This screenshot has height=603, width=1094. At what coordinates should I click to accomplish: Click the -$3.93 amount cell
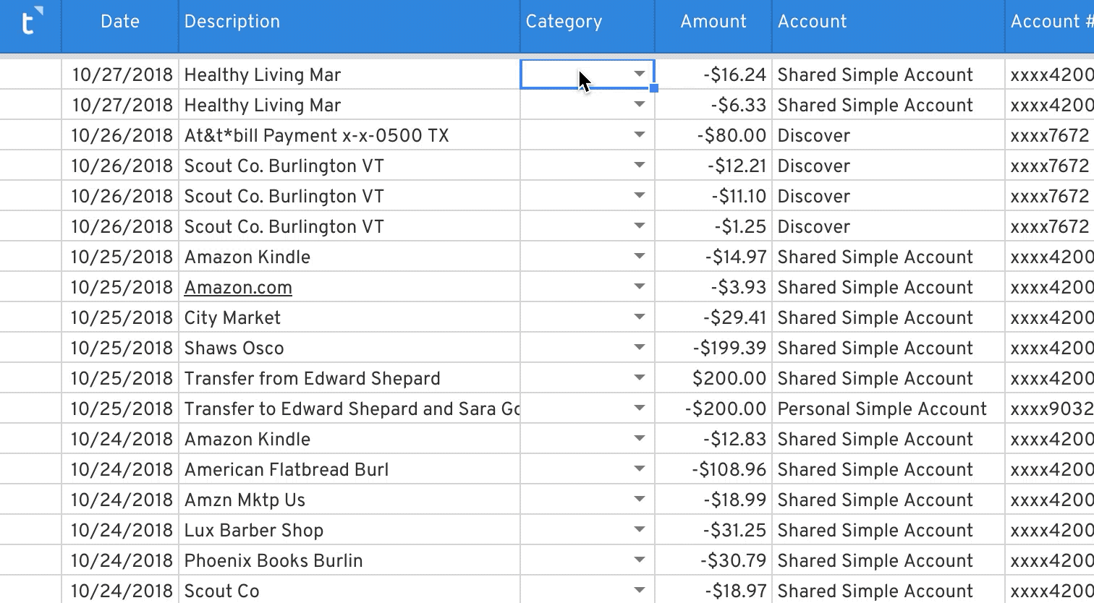[713, 287]
